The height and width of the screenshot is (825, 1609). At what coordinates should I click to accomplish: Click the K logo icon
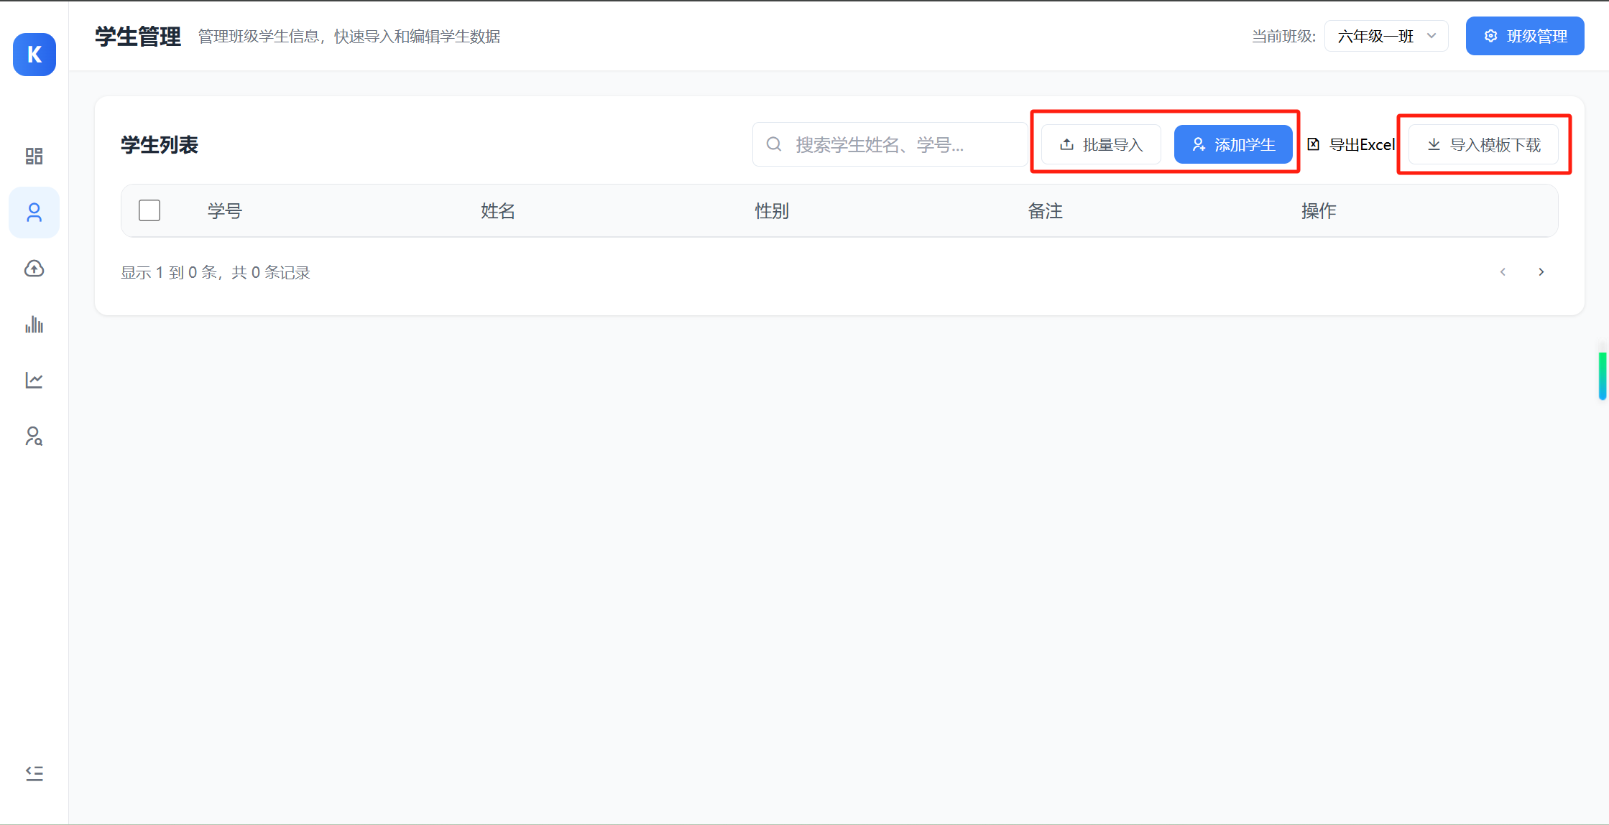34,55
